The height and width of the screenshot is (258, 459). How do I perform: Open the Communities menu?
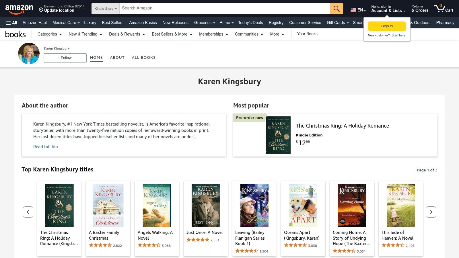(249, 34)
